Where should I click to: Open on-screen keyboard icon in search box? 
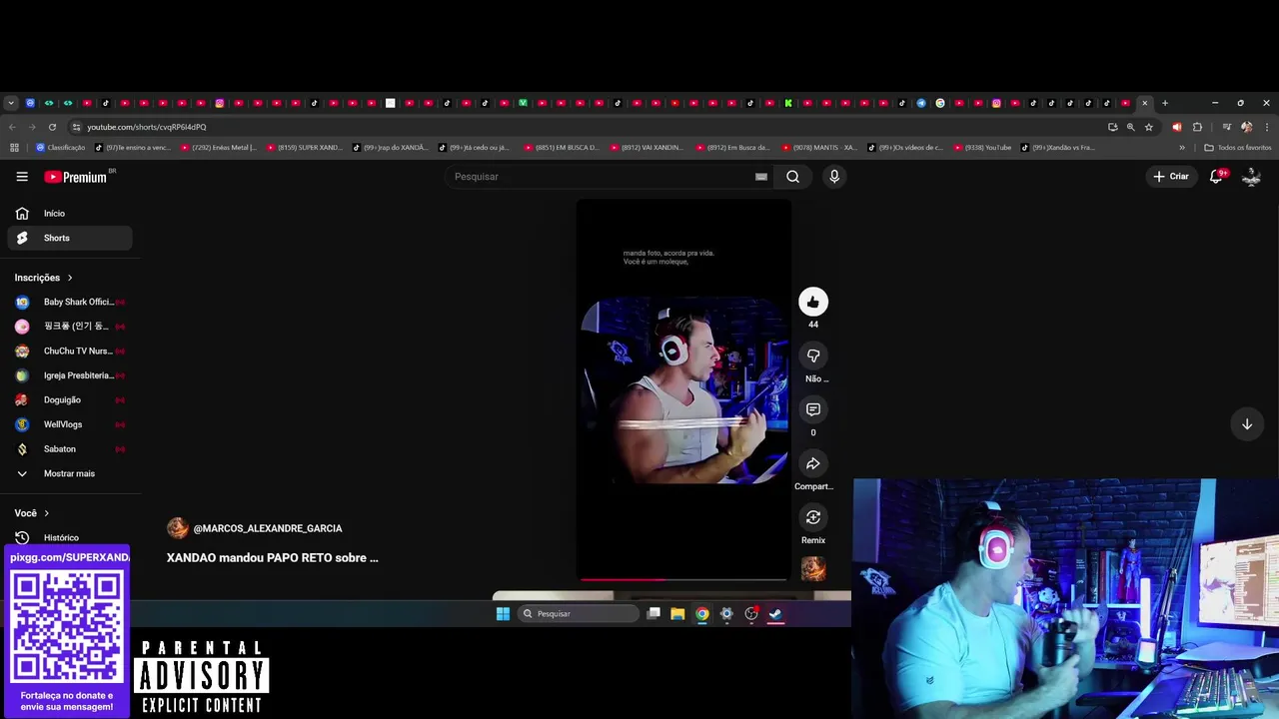pyautogui.click(x=761, y=177)
